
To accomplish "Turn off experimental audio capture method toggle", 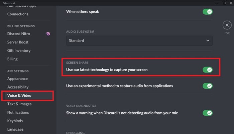I will click(208, 86).
